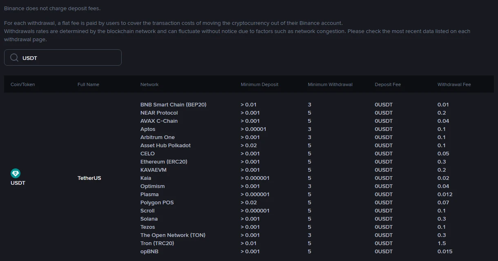Click CELO withdrawal fee value 0.05
This screenshot has width=498, height=261.
point(443,153)
